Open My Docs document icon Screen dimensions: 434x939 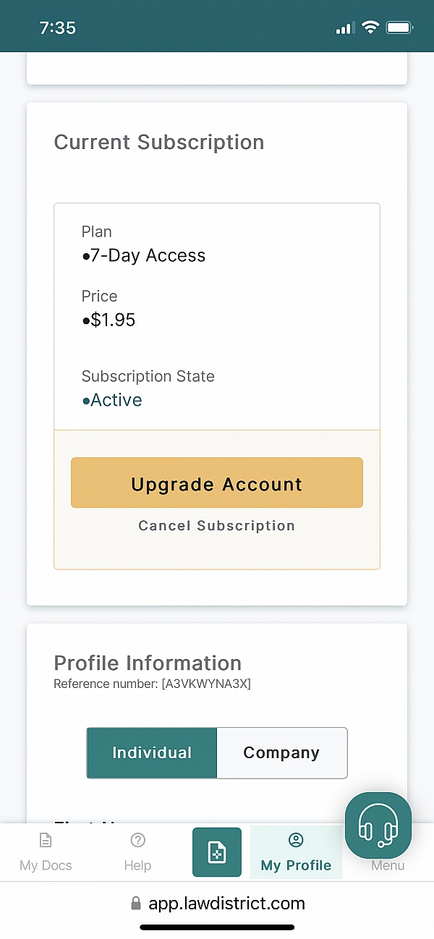(x=46, y=841)
